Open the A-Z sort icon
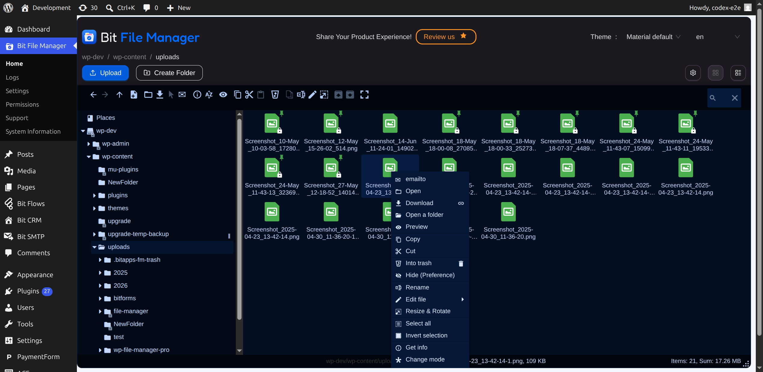The image size is (763, 372). point(209,95)
